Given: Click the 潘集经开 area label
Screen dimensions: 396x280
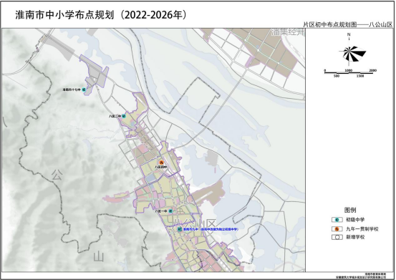Looking at the screenshot, I should click(288, 32).
